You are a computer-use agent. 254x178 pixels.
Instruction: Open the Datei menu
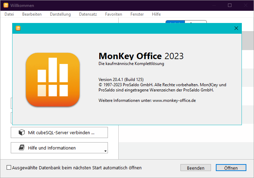(x=9, y=14)
